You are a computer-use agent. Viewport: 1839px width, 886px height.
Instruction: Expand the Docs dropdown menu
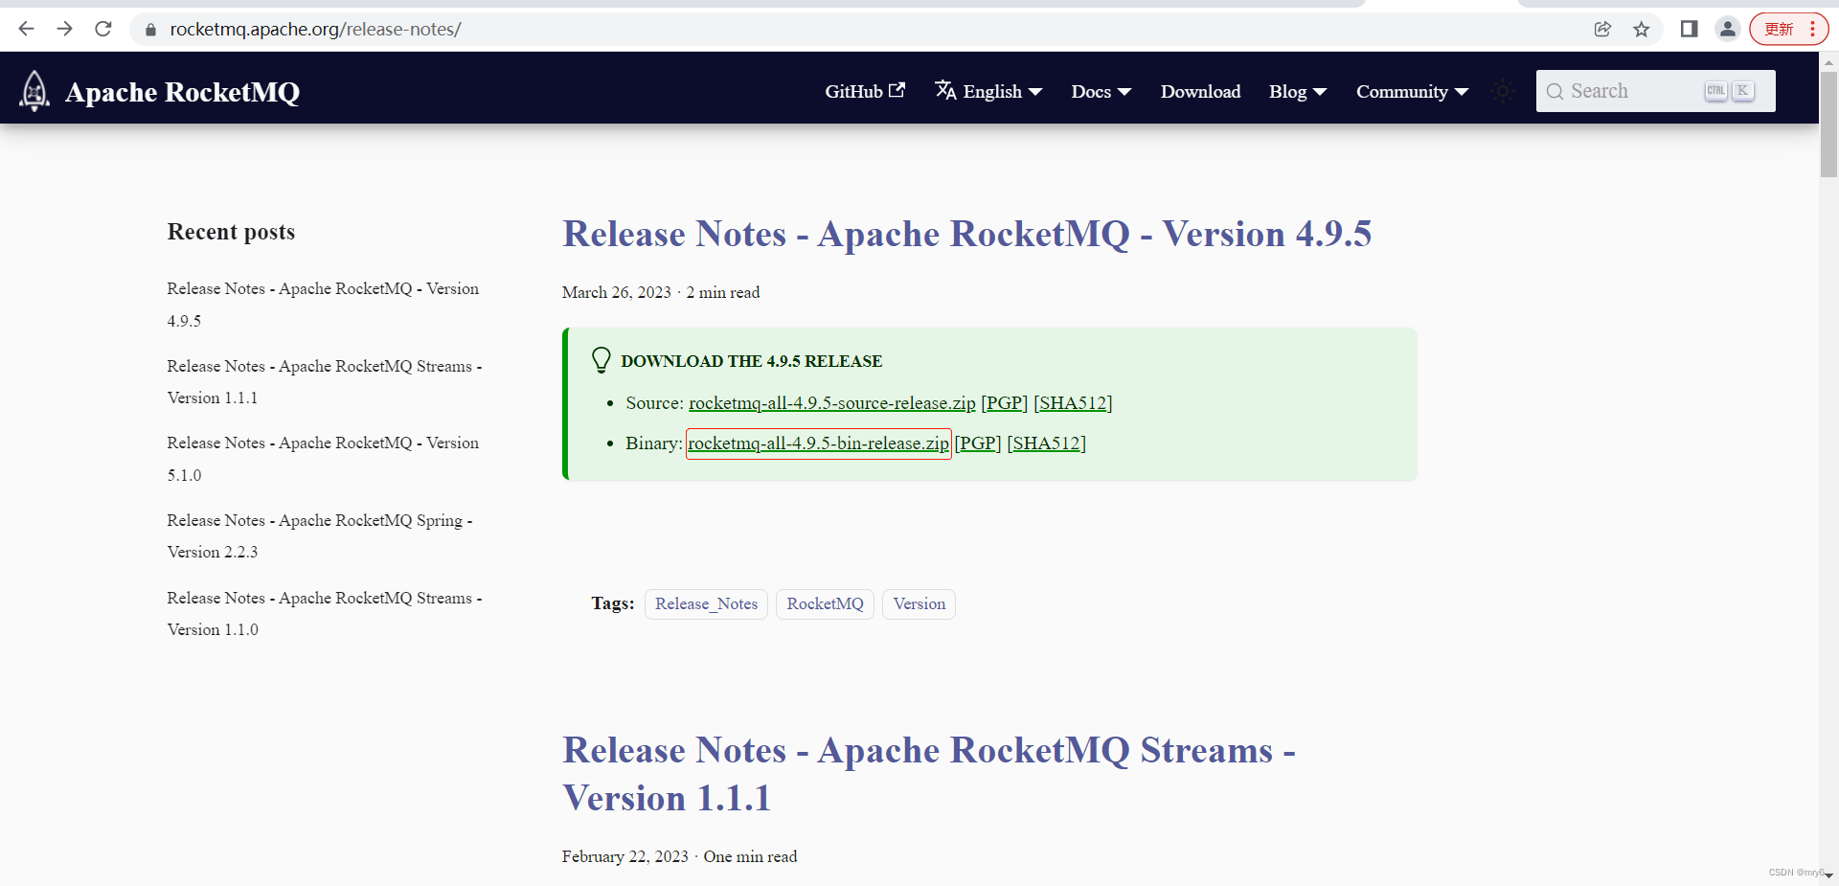1101,91
